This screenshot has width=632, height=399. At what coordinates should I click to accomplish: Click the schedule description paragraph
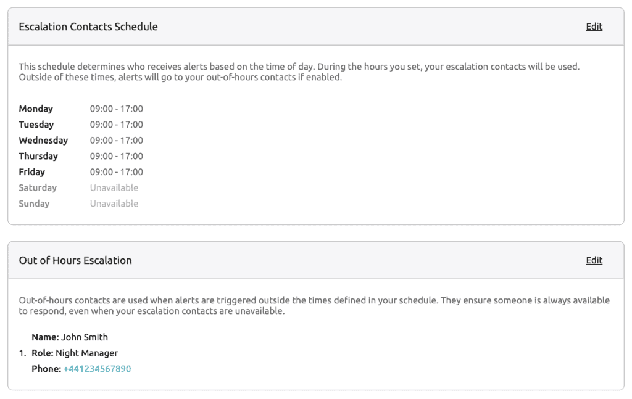tap(299, 72)
